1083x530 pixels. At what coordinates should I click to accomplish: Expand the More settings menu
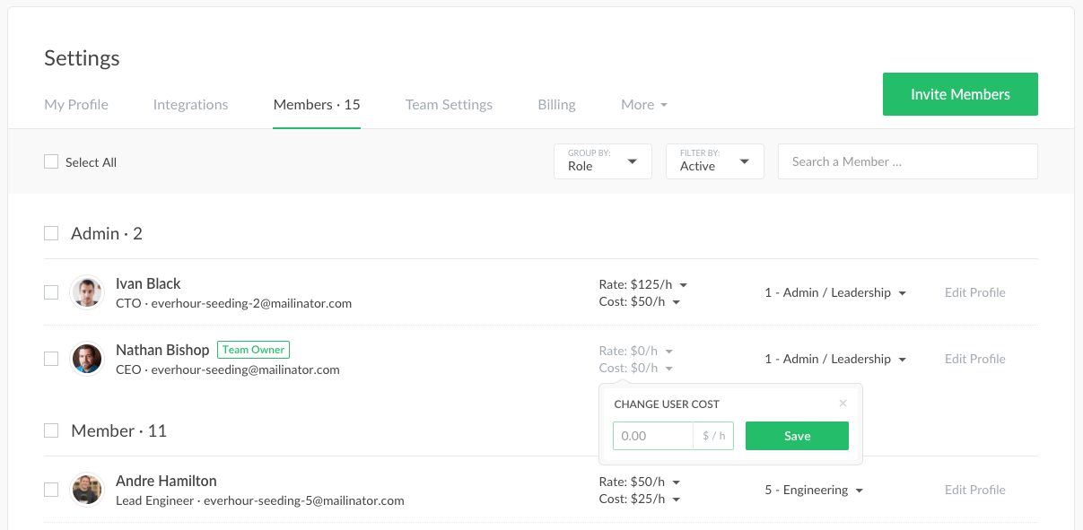pos(643,104)
